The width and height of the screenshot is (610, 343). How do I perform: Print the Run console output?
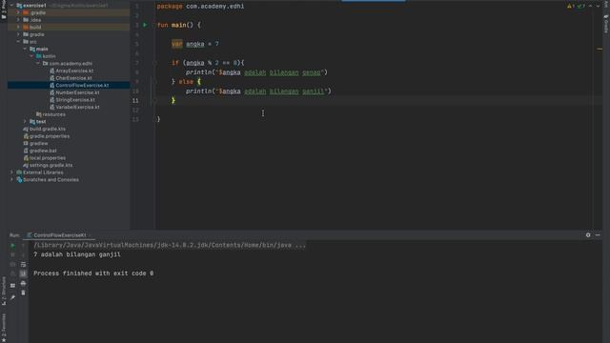(23, 284)
